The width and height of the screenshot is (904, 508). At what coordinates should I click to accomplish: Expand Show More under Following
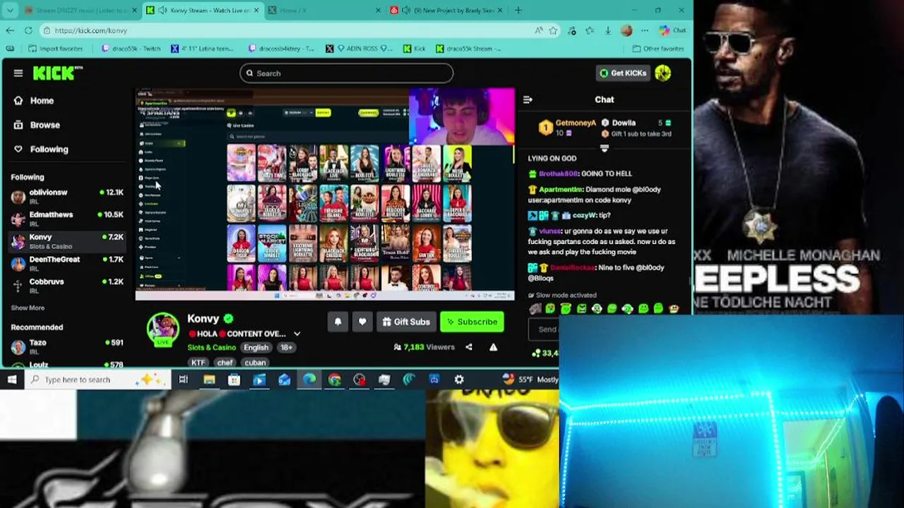(28, 308)
